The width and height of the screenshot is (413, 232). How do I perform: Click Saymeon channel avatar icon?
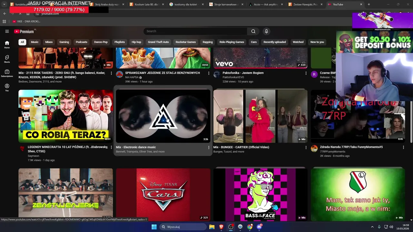coord(22,149)
